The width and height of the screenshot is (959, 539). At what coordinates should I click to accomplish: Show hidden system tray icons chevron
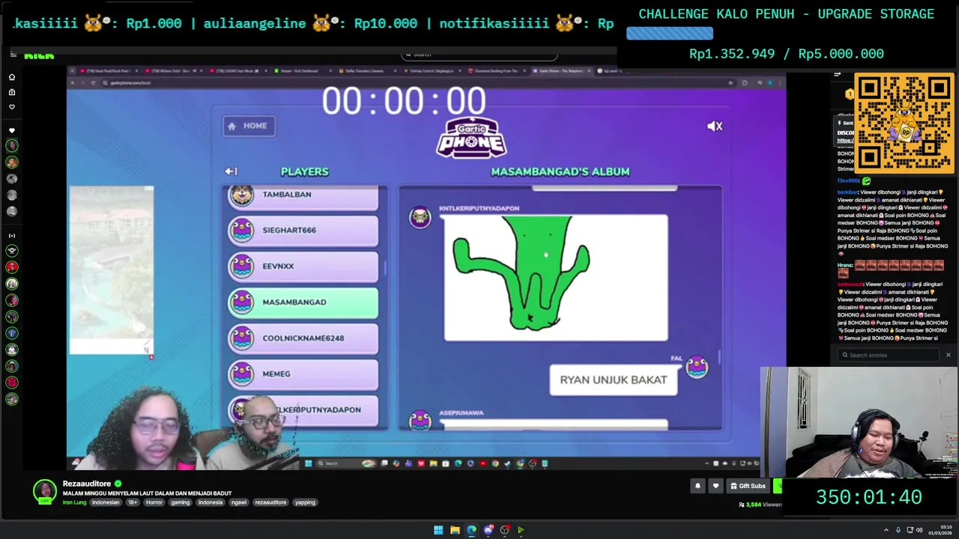[x=886, y=530]
